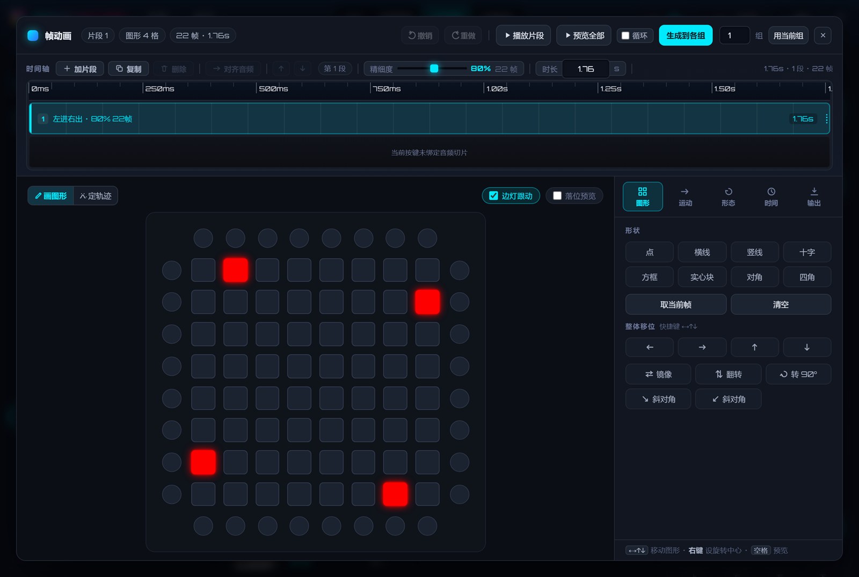859x577 pixels.
Task: Open the 运动 motion tab
Action: pos(685,196)
